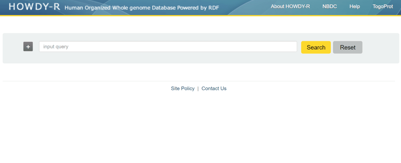The height and width of the screenshot is (163, 401).
Task: Follow the Contact Us footer link
Action: (x=214, y=89)
